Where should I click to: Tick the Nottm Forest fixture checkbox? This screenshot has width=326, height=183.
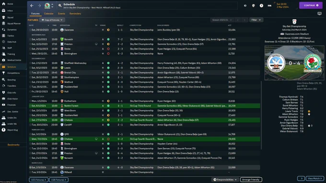[x=30, y=106]
